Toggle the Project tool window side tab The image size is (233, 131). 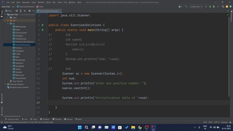[1, 14]
